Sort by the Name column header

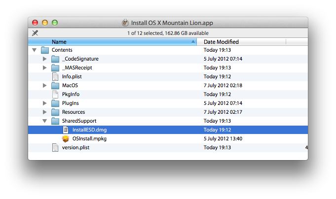pyautogui.click(x=112, y=42)
